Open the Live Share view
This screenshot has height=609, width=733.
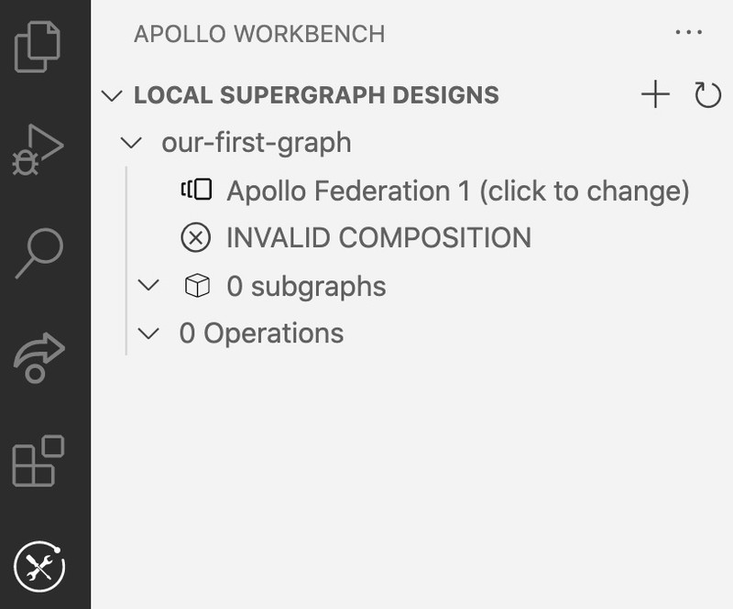tap(39, 357)
